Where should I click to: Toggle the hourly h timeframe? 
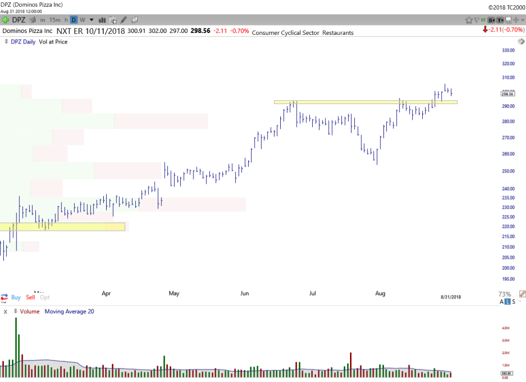pos(66,20)
